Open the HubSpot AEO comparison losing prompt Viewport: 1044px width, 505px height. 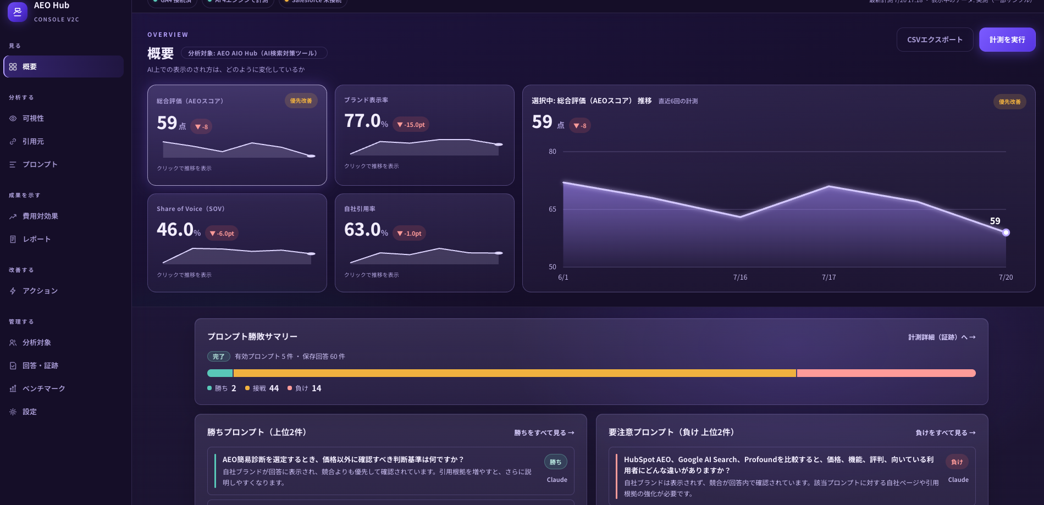tap(792, 476)
